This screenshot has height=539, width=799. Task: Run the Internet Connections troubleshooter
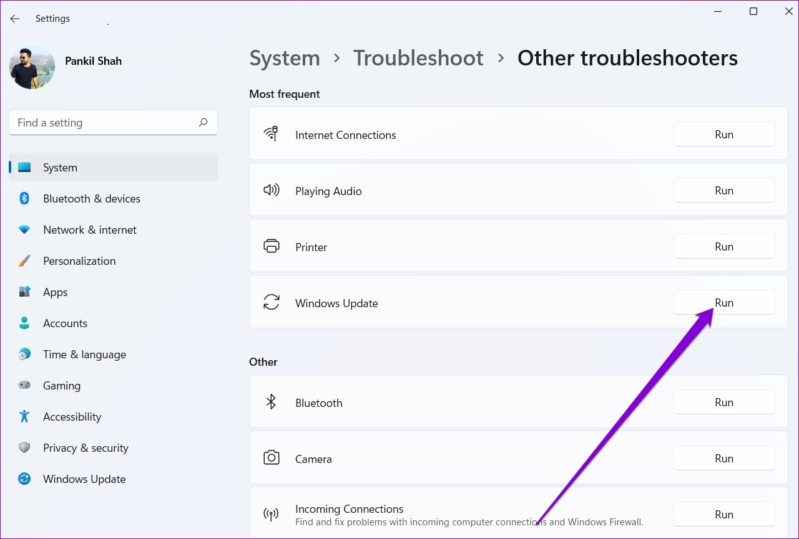pyautogui.click(x=724, y=135)
